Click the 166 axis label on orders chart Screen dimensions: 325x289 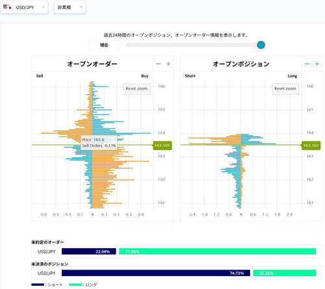pyautogui.click(x=161, y=86)
